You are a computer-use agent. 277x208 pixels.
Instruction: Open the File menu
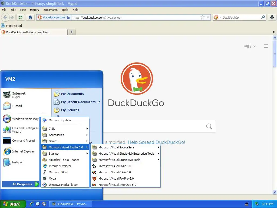tap(4, 10)
